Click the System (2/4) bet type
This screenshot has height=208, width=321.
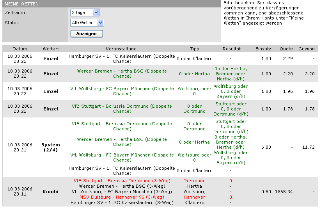[51, 147]
